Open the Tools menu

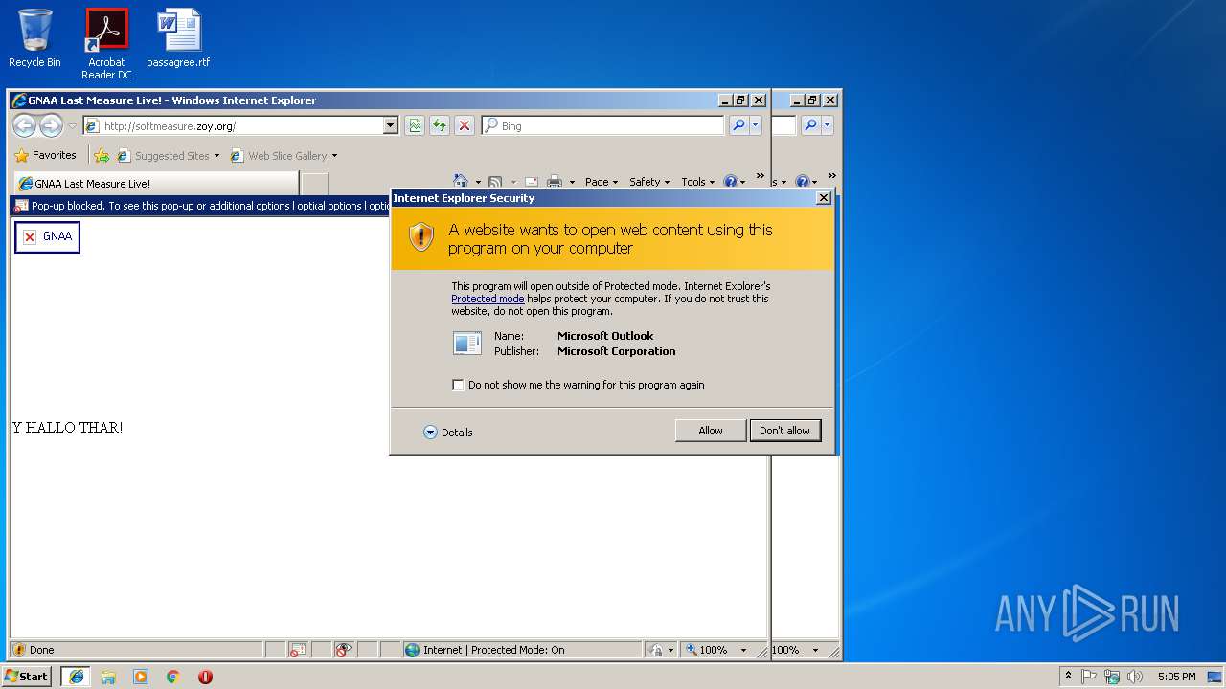pos(697,182)
